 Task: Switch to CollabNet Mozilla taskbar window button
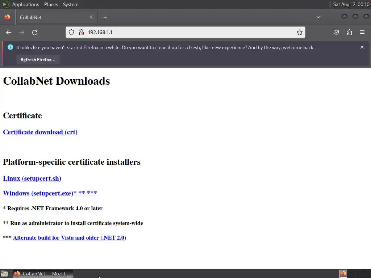coord(43,274)
